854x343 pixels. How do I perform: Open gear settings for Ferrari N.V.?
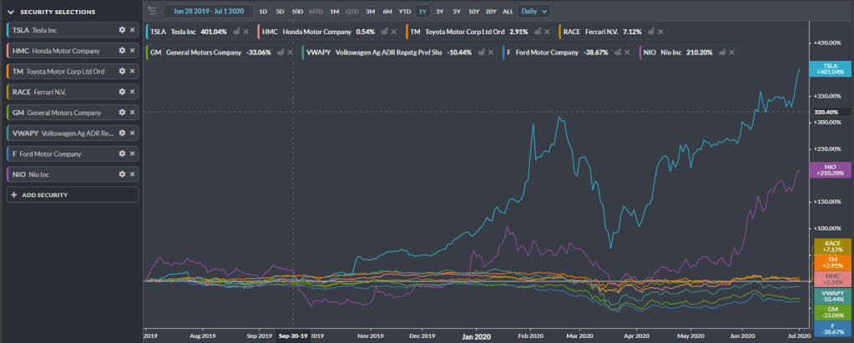click(x=122, y=92)
